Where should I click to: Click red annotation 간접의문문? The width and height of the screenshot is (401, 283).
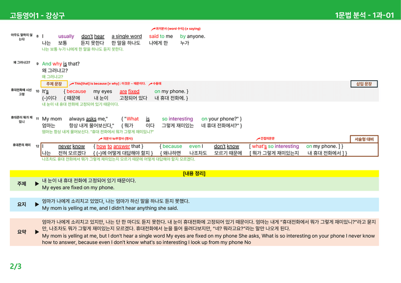[x=267, y=139]
